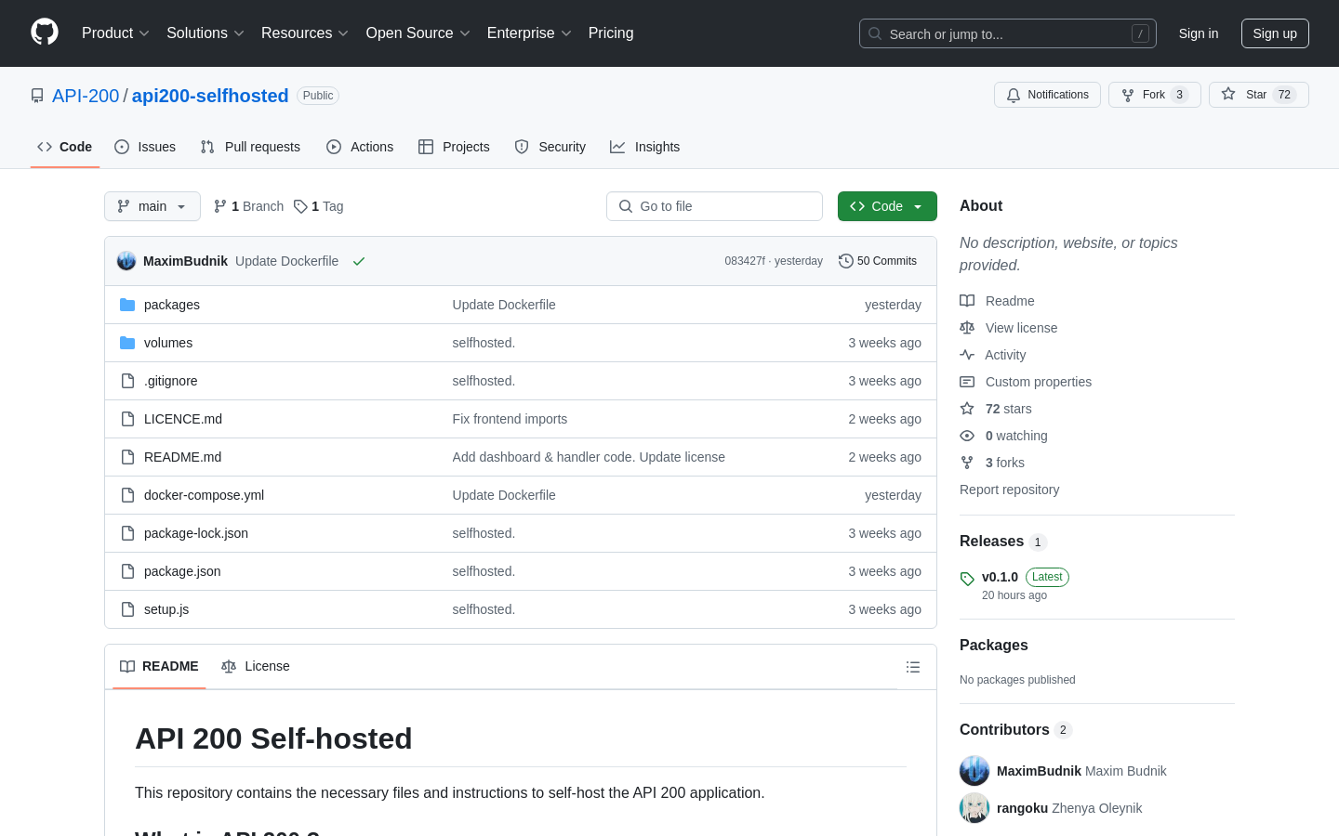The image size is (1339, 836).
Task: Expand the Resources menu
Action: [305, 33]
